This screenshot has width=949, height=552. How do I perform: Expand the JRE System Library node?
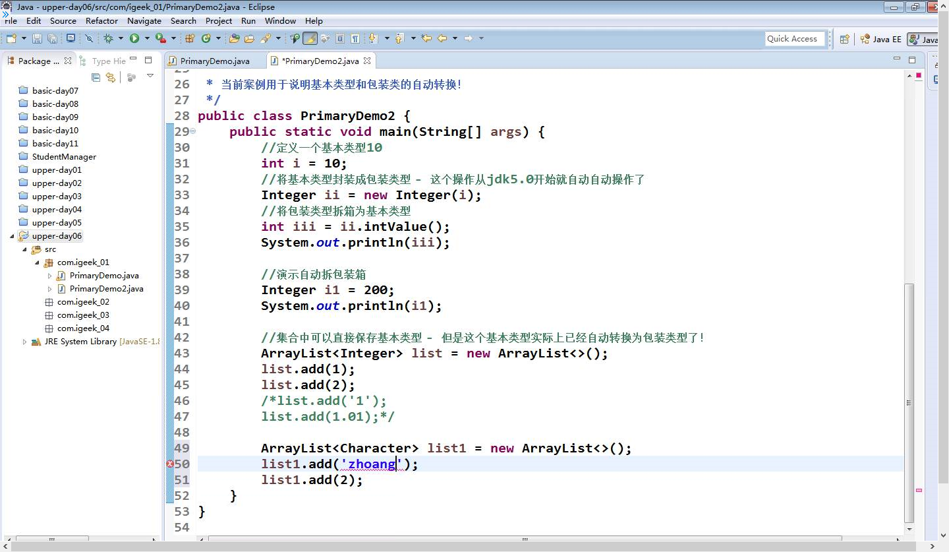coord(24,342)
